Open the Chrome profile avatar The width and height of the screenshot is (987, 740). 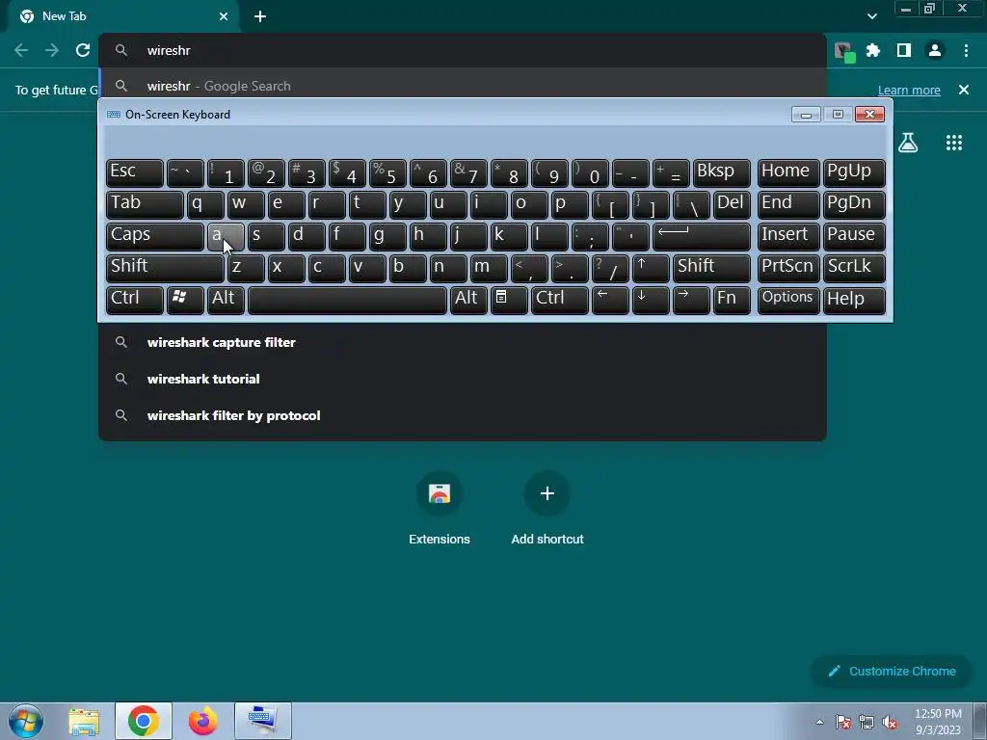pyautogui.click(x=935, y=50)
